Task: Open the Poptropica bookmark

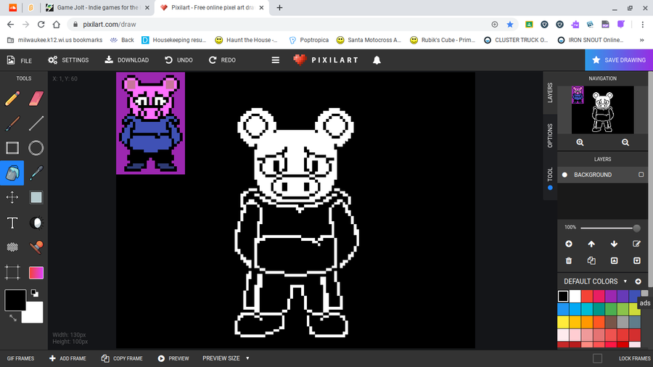Action: (x=308, y=40)
